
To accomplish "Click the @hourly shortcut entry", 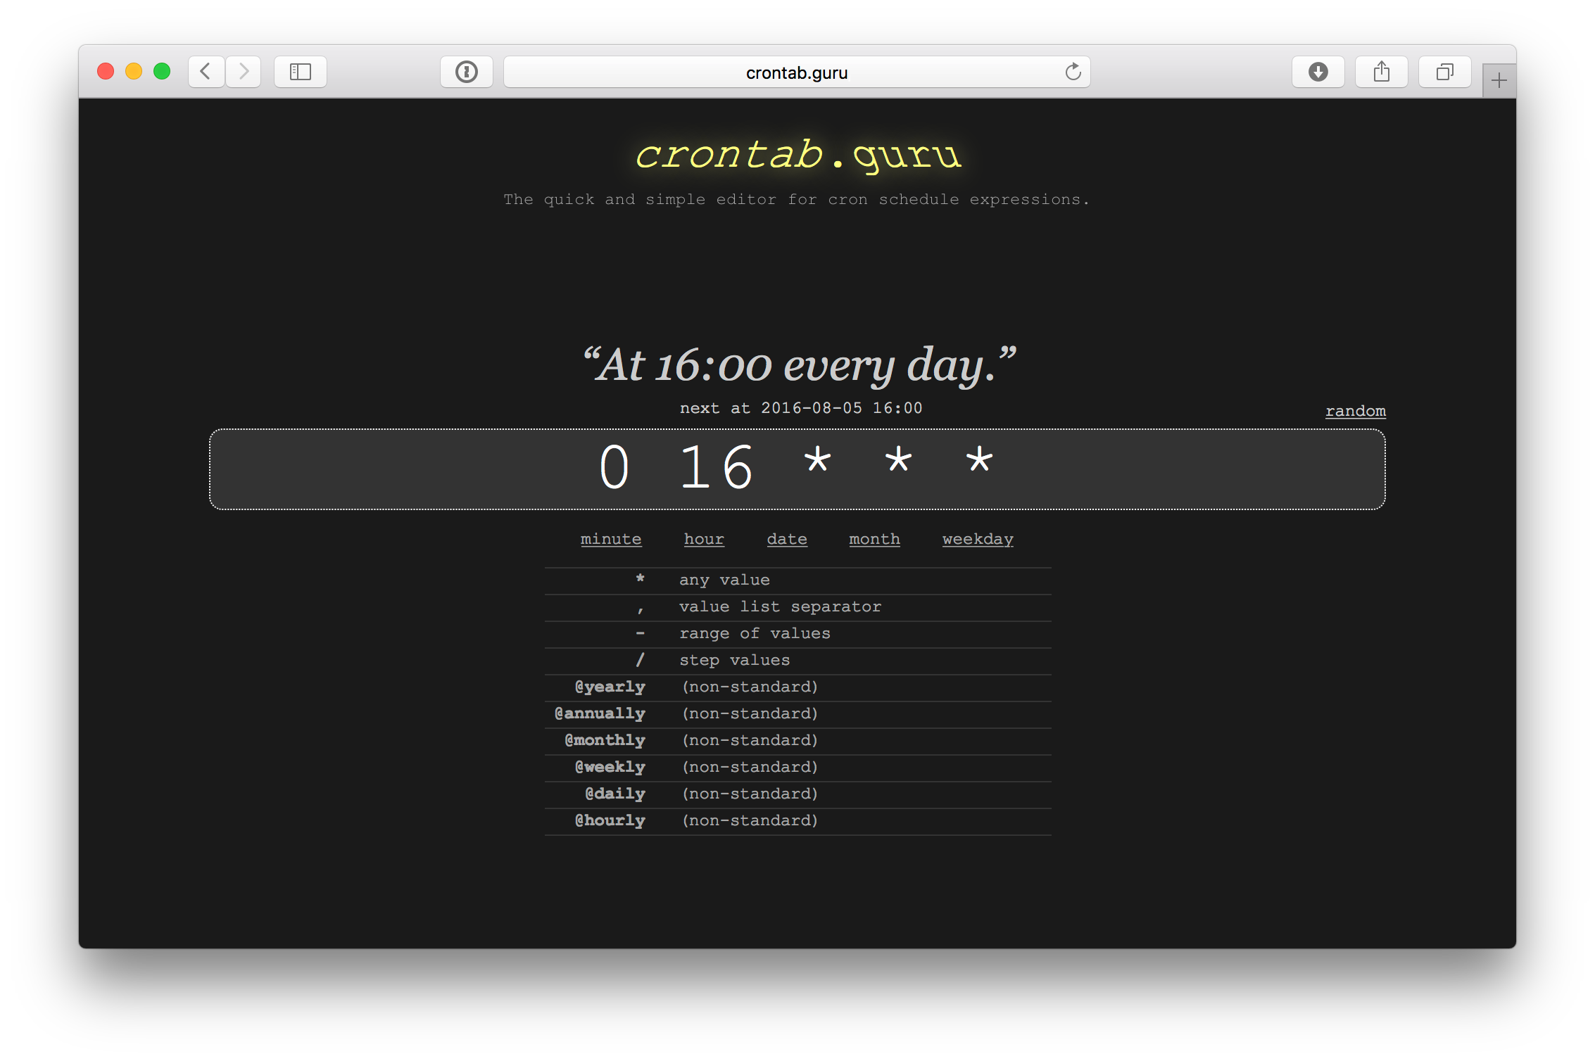I will 610,820.
